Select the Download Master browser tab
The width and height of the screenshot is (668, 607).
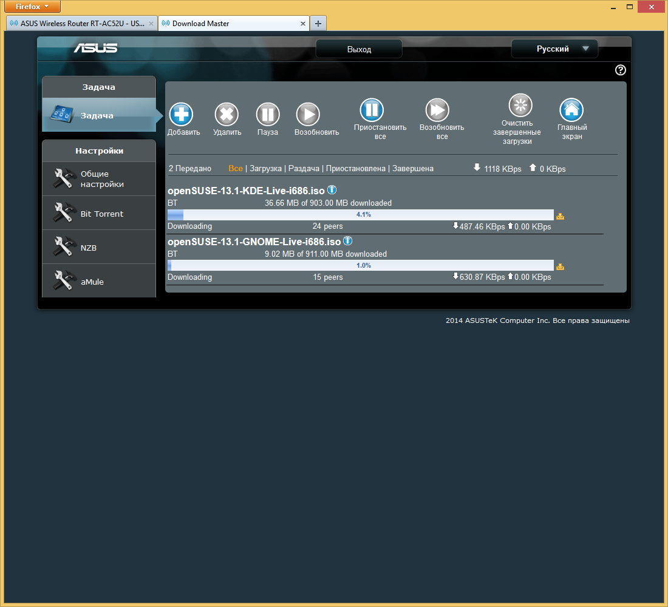click(233, 24)
